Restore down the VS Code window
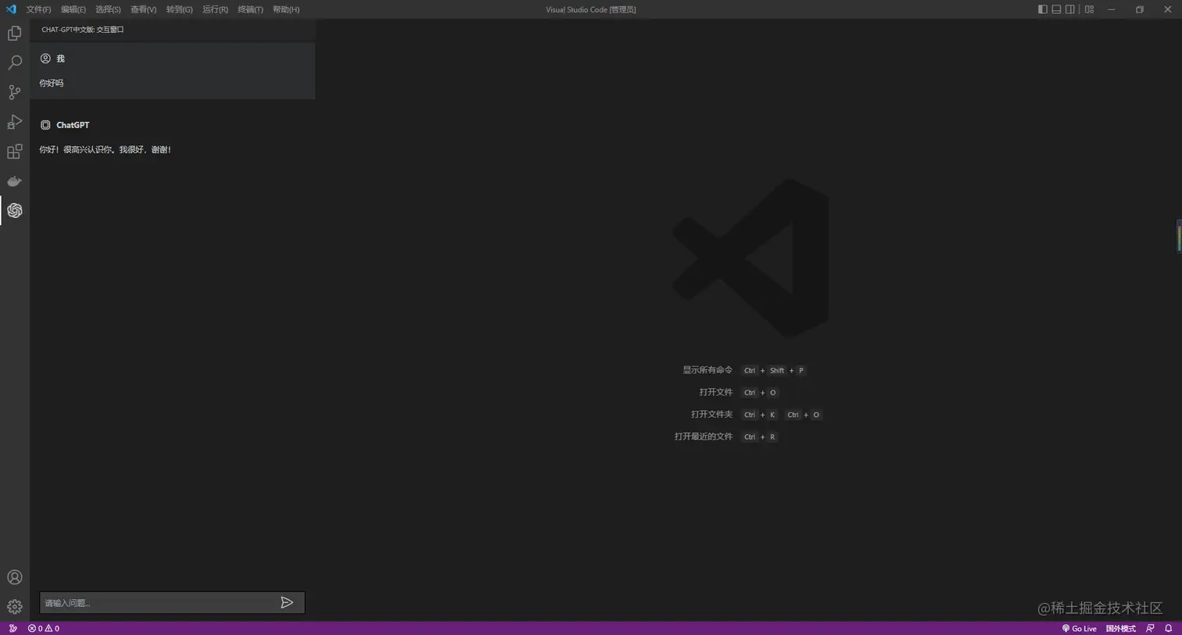Image resolution: width=1182 pixels, height=635 pixels. (1140, 9)
